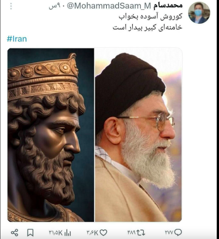Click the first line of Persian tweet text
The width and height of the screenshot is (219, 239).
[x=150, y=16]
